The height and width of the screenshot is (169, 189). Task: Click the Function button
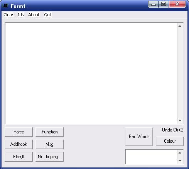50,132
